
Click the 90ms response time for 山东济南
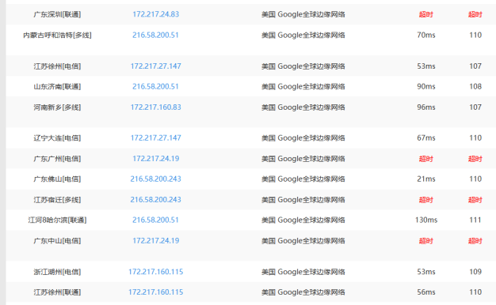(x=426, y=86)
